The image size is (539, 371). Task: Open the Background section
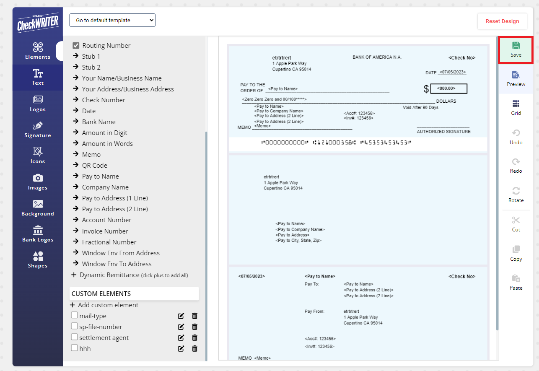coord(38,208)
